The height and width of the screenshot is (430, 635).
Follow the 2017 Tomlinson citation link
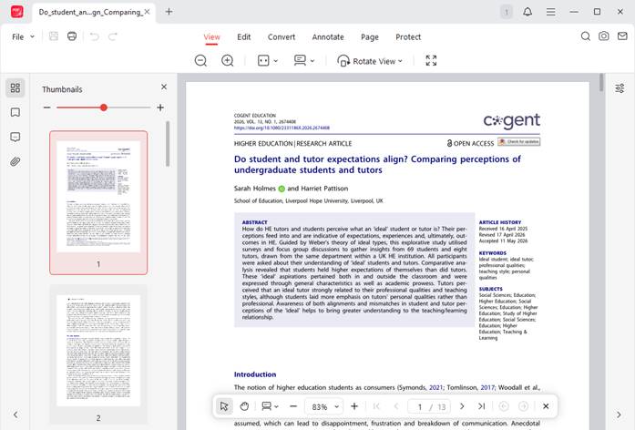click(x=487, y=387)
